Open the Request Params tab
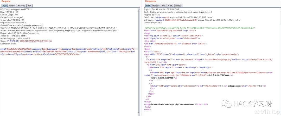This screenshot has height=116, width=281. coord(12,5)
